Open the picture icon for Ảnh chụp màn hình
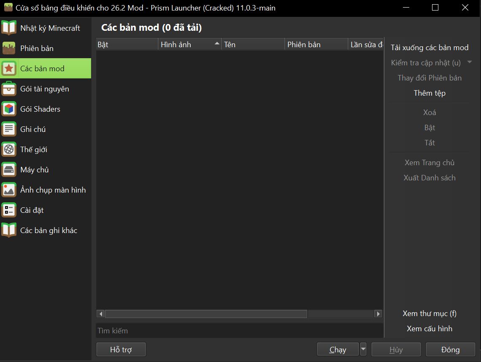The width and height of the screenshot is (481, 362). coord(9,190)
